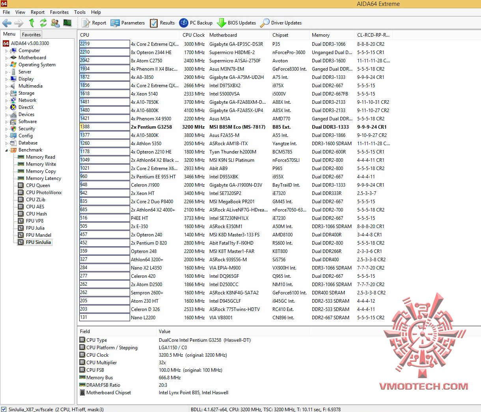481x412 pixels.
Task: Open the Report toolbar button
Action: pyautogui.click(x=95, y=23)
